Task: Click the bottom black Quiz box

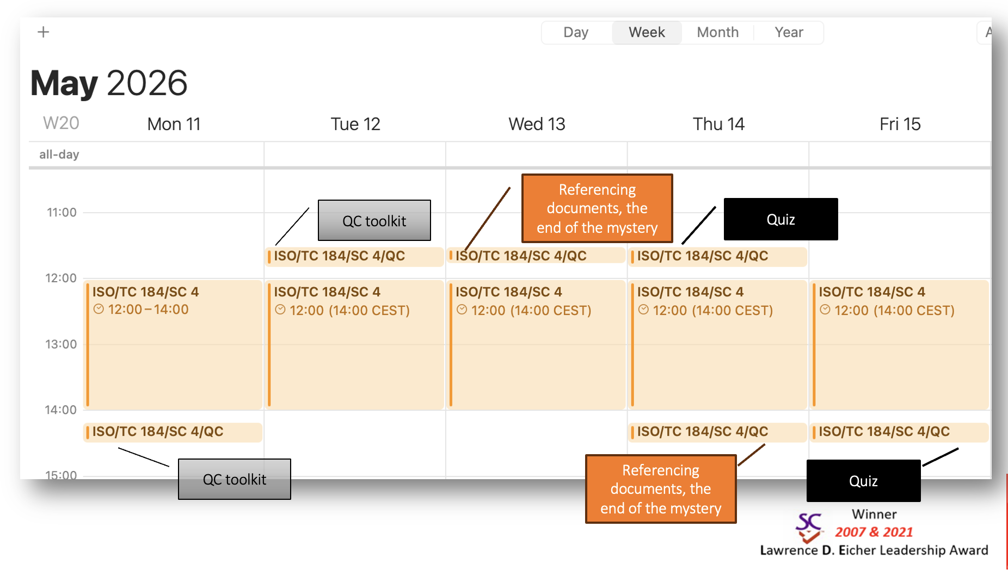Action: point(863,481)
